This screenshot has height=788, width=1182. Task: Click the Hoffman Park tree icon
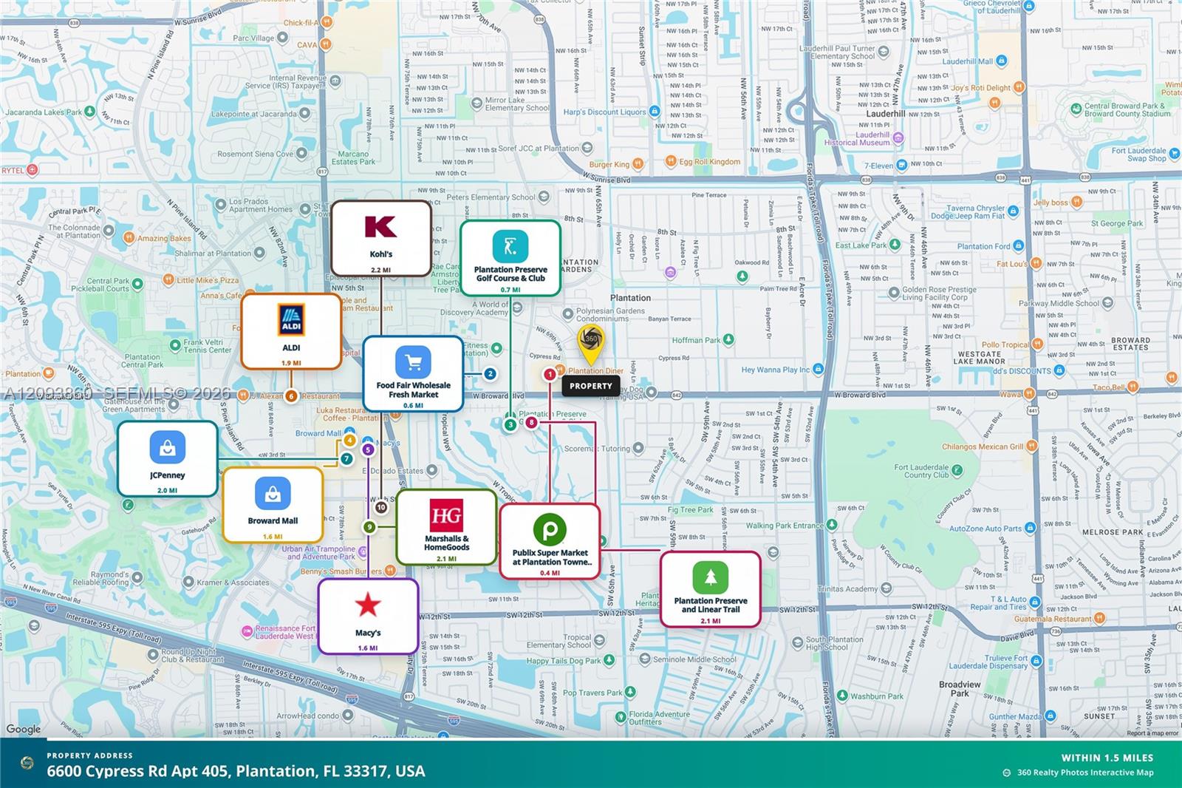coord(729,340)
